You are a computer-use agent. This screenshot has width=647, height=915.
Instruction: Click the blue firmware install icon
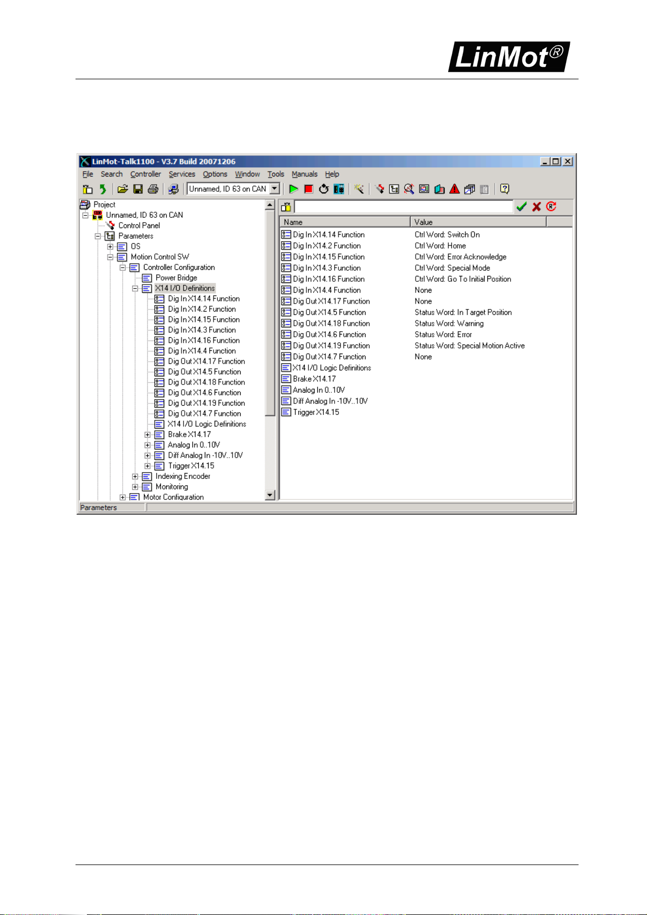point(339,189)
